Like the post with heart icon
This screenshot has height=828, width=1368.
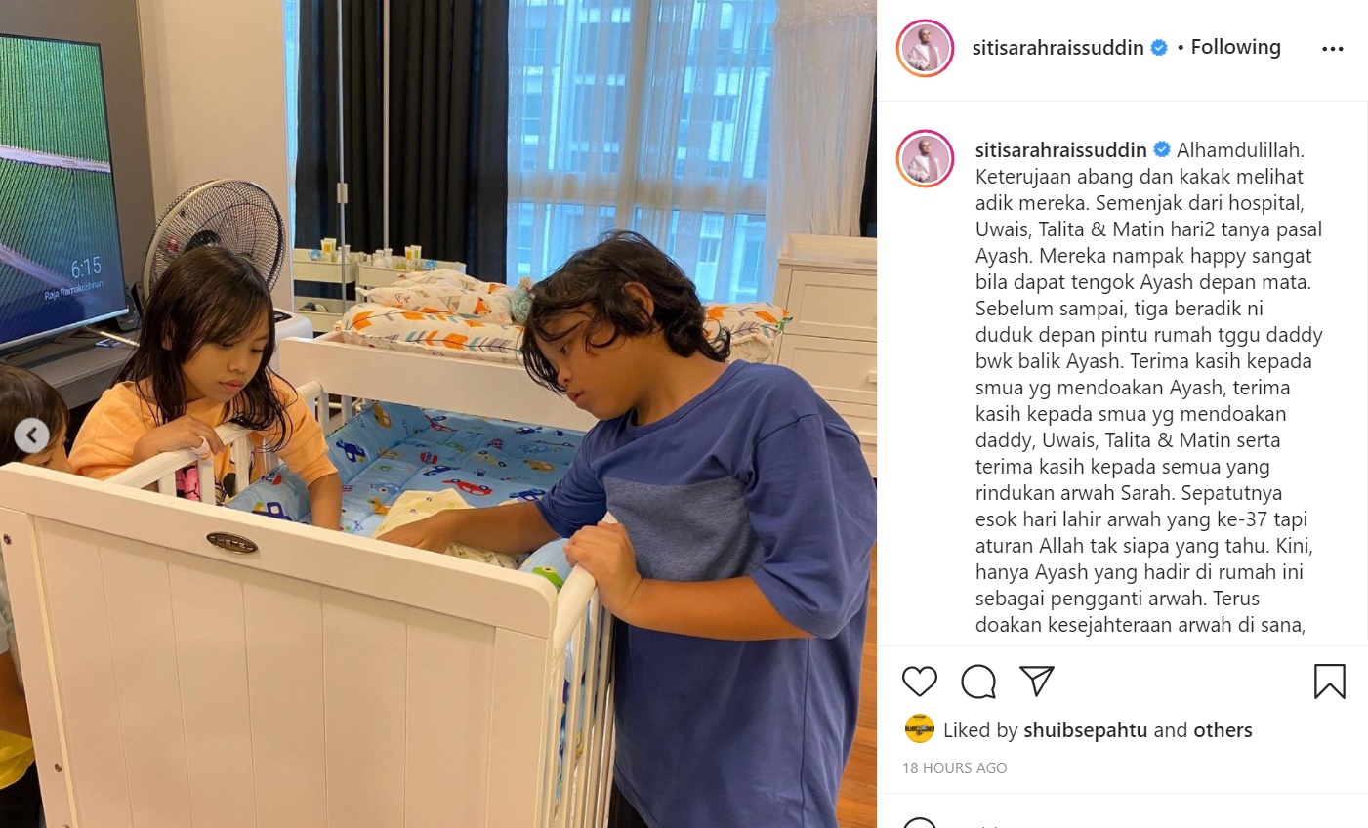[919, 681]
